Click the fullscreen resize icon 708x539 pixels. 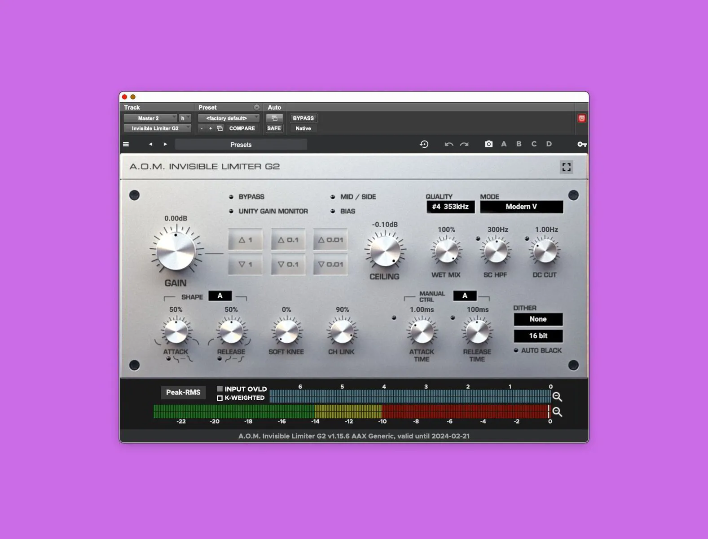point(567,167)
